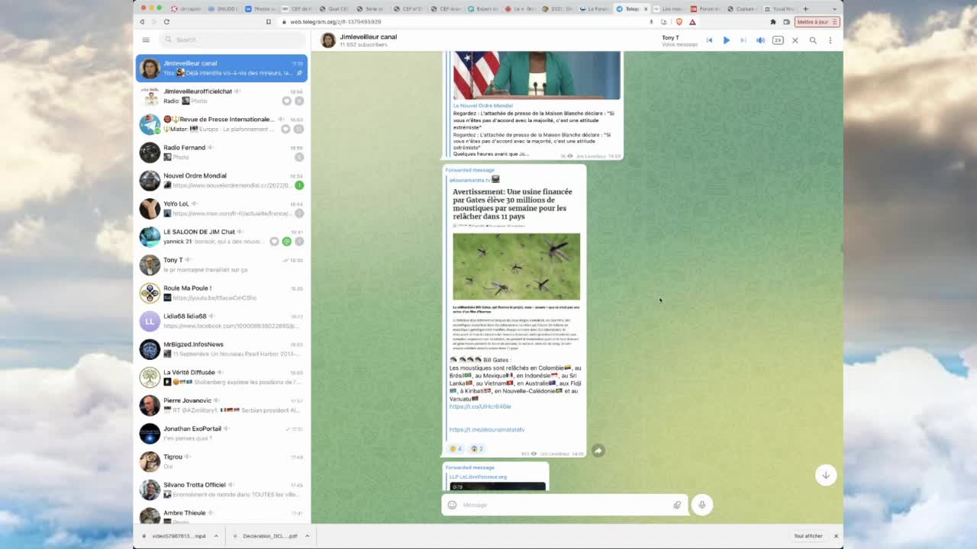Open Jonathan ExoPortail conversation

pos(222,433)
